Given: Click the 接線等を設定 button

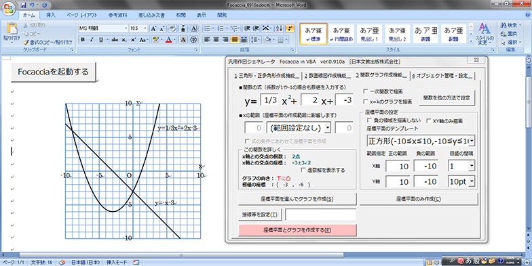Looking at the screenshot, I should pyautogui.click(x=260, y=215).
